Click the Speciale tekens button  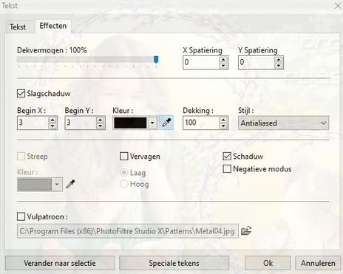[x=174, y=263]
